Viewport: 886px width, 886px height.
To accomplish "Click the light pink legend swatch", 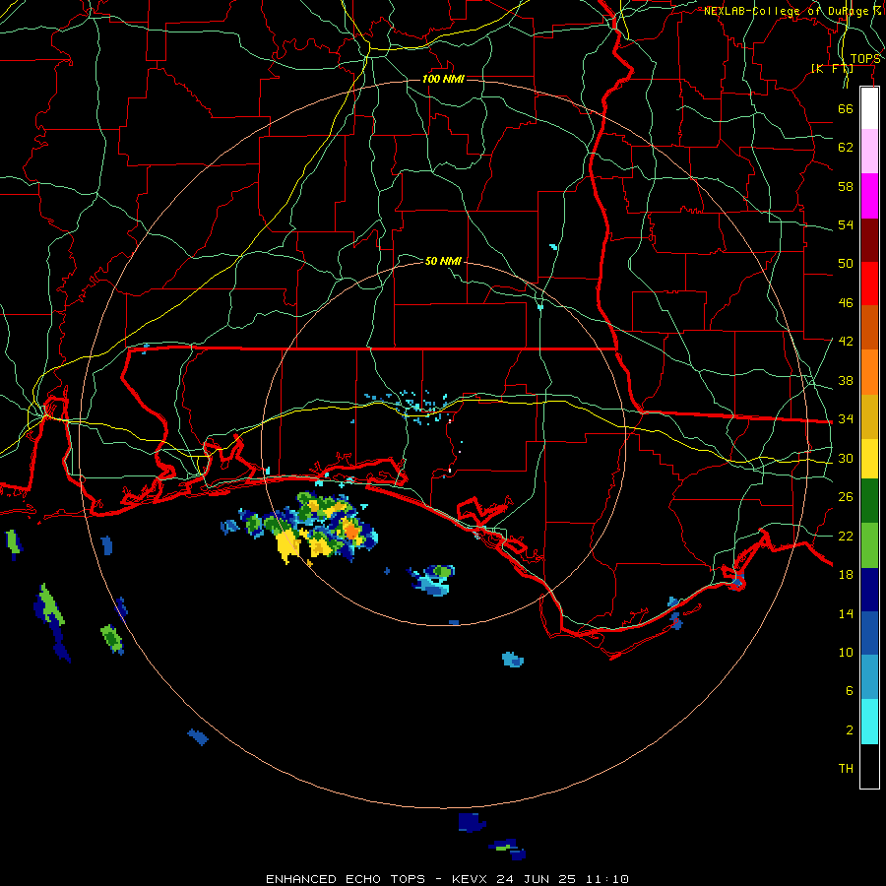I will click(x=869, y=151).
